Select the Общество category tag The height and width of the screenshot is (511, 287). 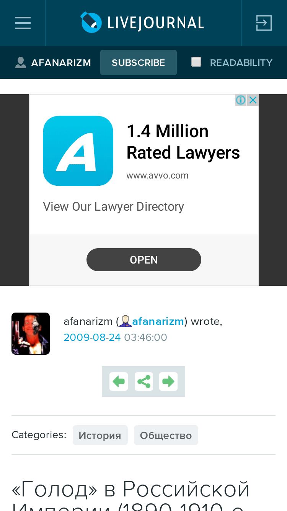tap(166, 435)
